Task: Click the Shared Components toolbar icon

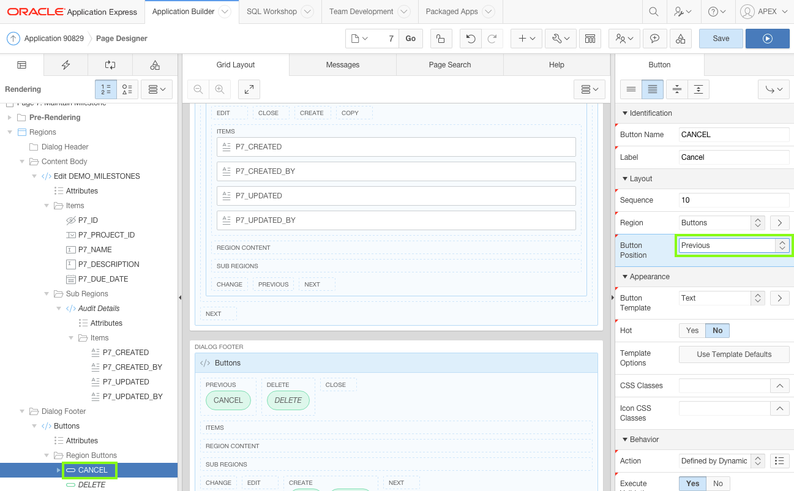Action: [x=590, y=38]
